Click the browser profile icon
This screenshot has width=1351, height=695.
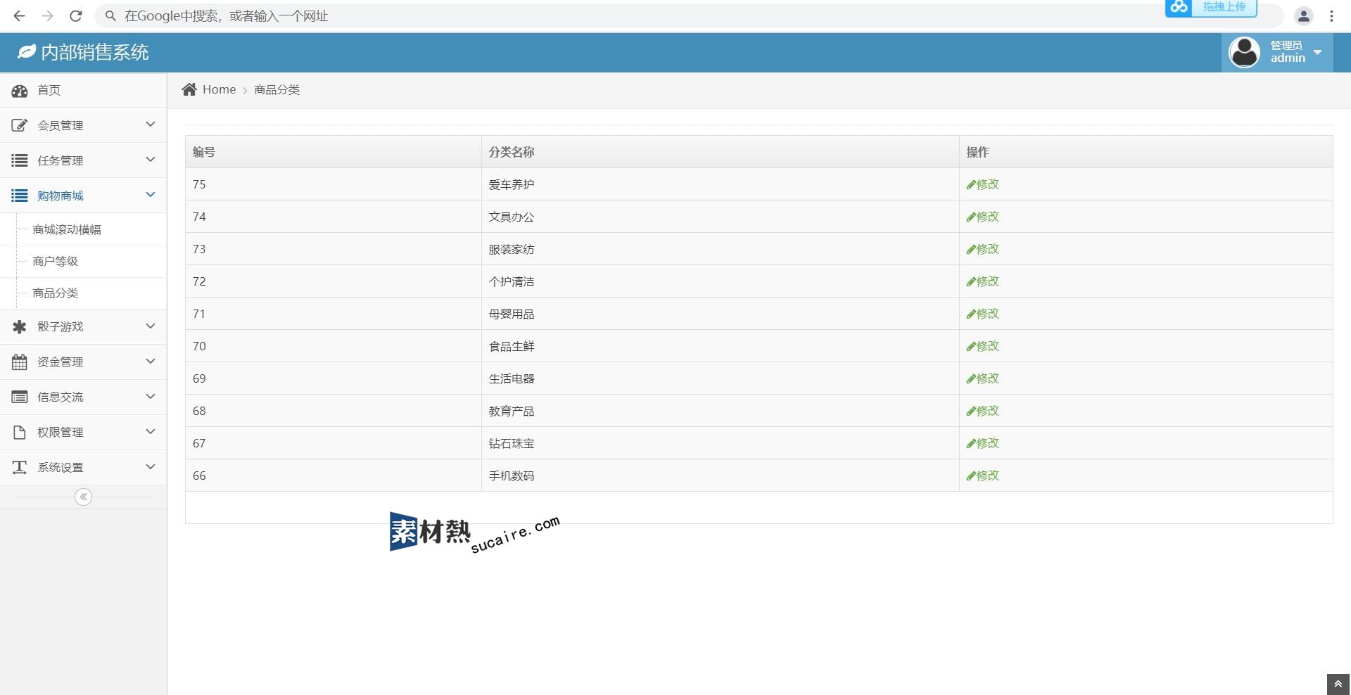coord(1303,15)
